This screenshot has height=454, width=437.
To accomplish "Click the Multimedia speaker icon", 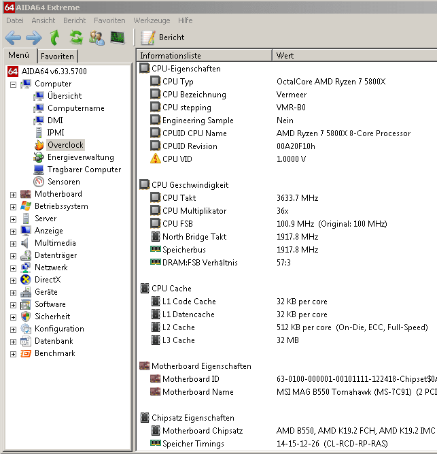I will (26, 243).
